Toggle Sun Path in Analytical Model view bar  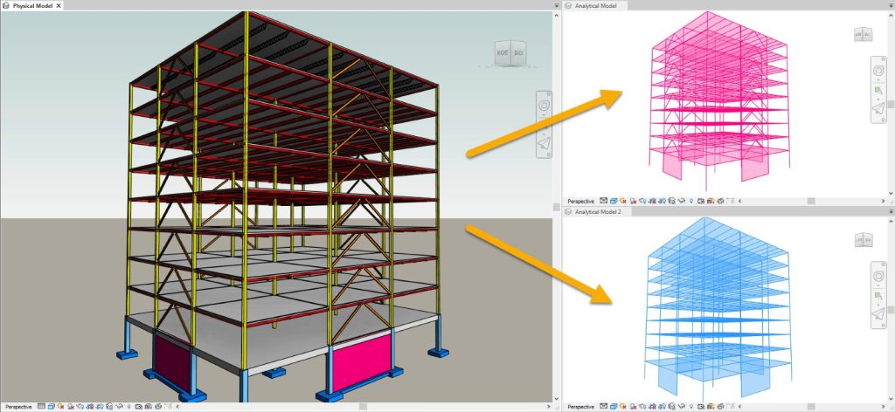pyautogui.click(x=622, y=201)
